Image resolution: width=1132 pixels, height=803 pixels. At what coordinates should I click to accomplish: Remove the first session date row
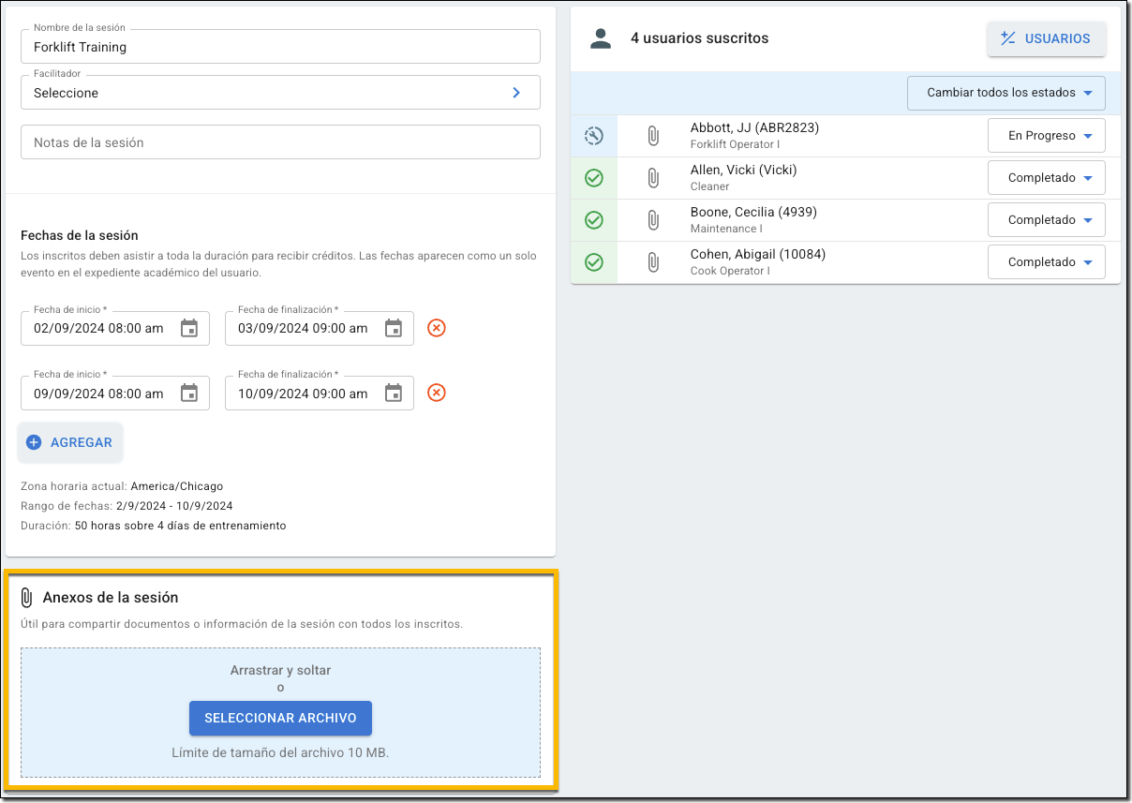437,328
